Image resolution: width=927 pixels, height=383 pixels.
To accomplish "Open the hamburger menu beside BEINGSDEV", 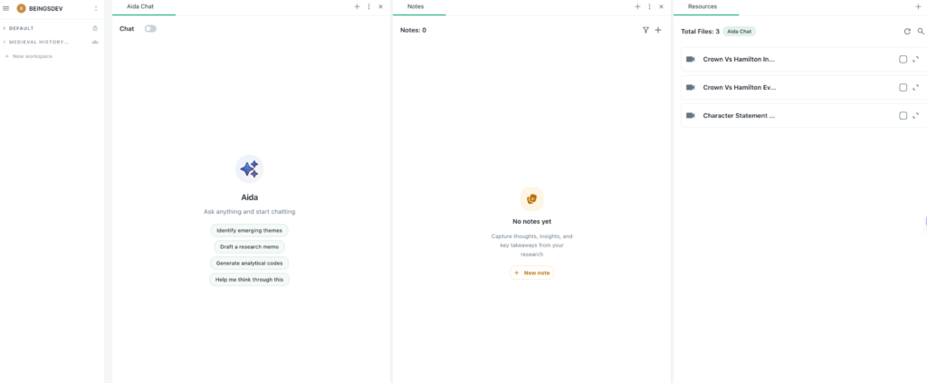I will tap(6, 8).
